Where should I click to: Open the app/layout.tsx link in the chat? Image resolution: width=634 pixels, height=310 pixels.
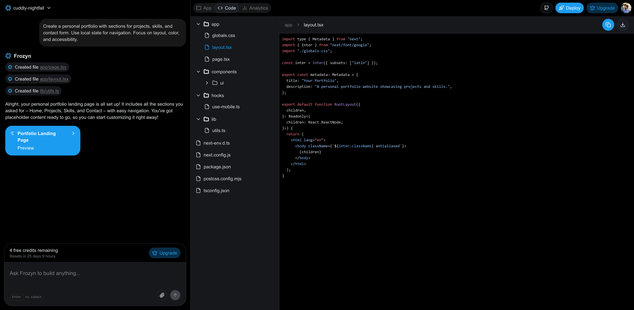tap(54, 79)
